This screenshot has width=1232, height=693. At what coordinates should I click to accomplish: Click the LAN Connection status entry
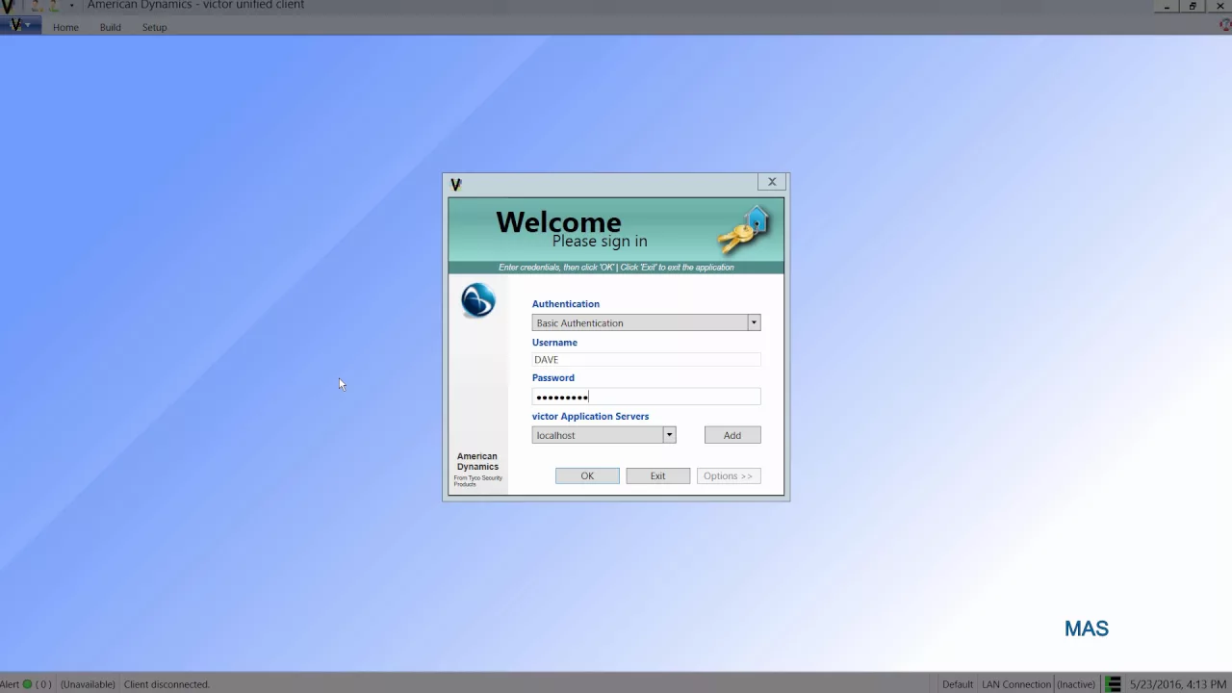[1016, 684]
